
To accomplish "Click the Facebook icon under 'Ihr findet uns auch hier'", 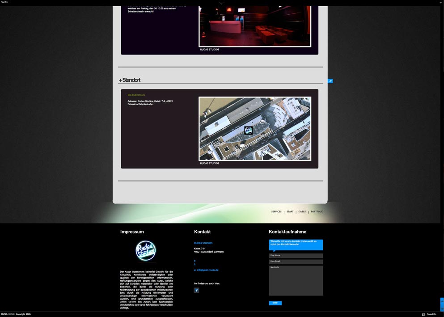I will click(x=196, y=290).
